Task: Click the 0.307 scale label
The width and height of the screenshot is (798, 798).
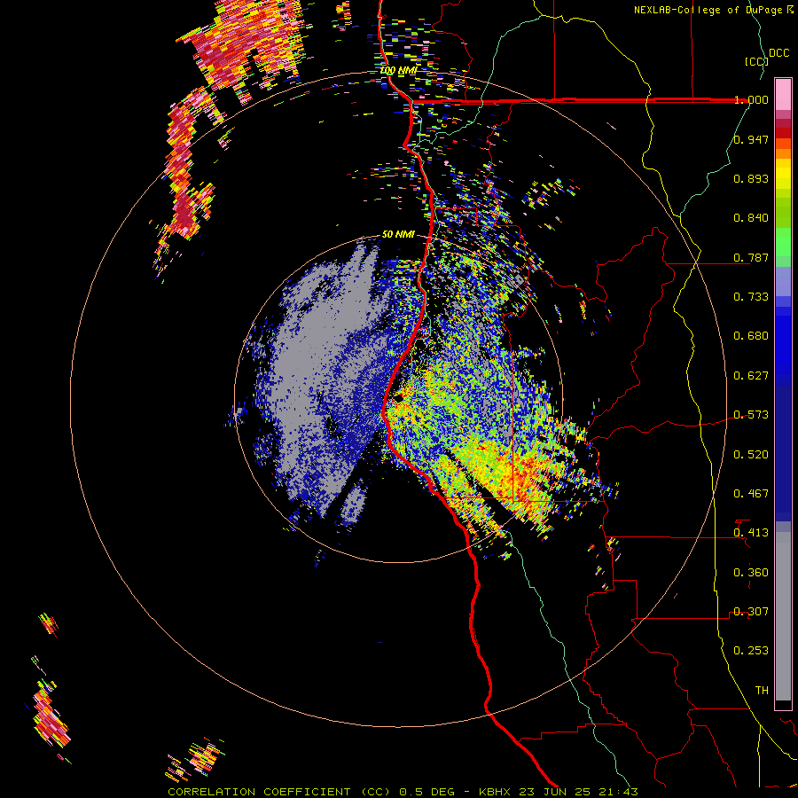Action: click(751, 612)
